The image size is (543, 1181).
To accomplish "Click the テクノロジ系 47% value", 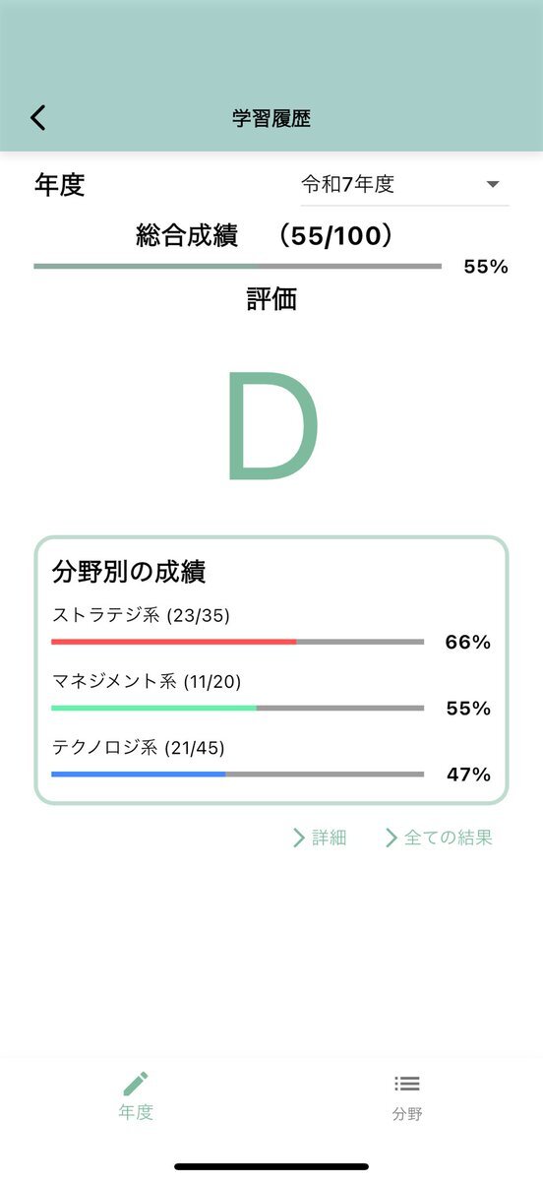I will 468,775.
